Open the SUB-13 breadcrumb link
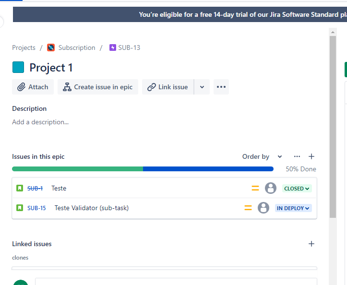The width and height of the screenshot is (347, 285). click(x=129, y=47)
